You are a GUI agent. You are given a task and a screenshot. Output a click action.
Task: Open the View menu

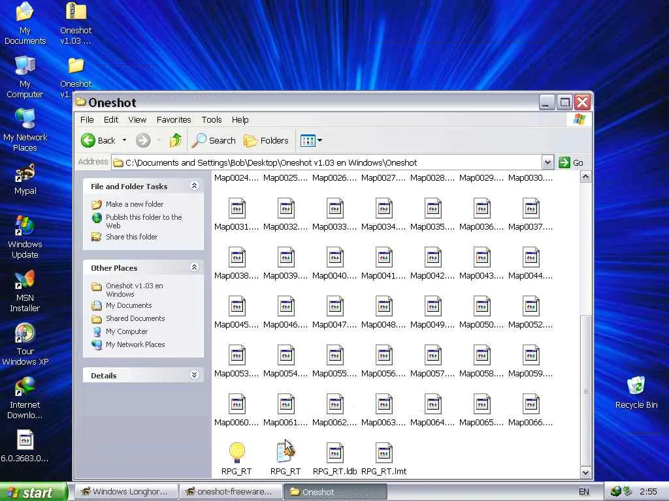click(x=137, y=120)
